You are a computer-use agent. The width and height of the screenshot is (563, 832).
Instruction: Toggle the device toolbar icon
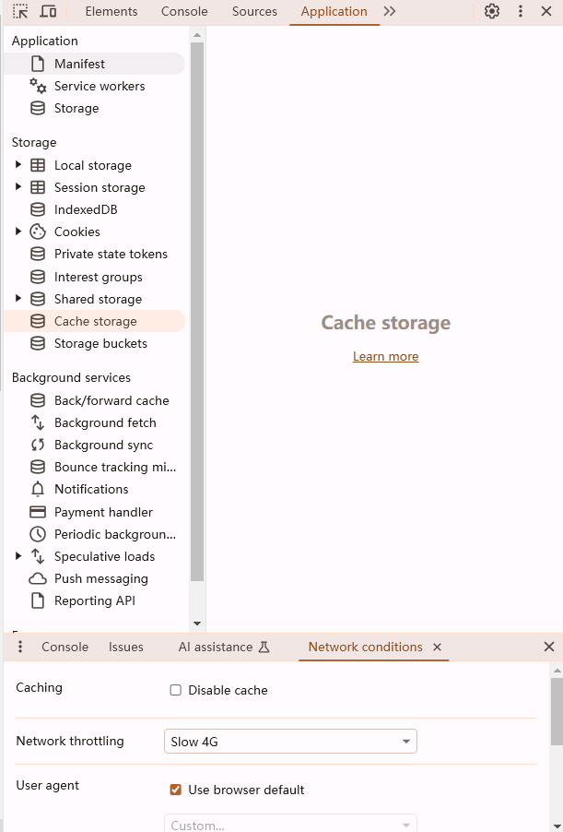coord(48,11)
